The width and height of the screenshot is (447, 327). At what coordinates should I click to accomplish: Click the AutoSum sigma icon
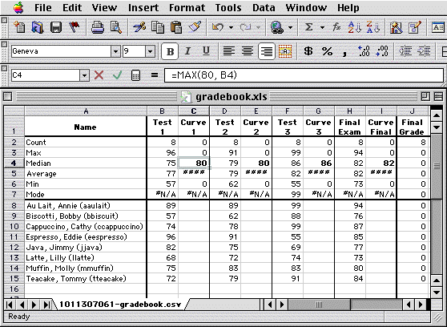(x=308, y=27)
